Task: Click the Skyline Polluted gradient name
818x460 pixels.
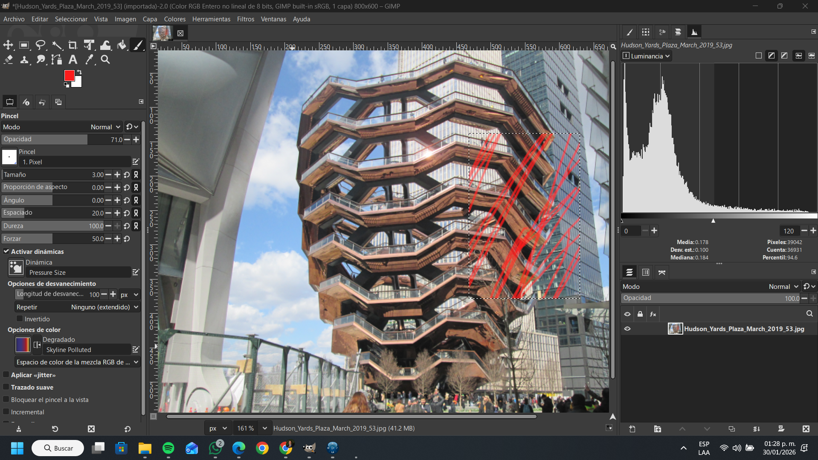Action: (x=69, y=349)
